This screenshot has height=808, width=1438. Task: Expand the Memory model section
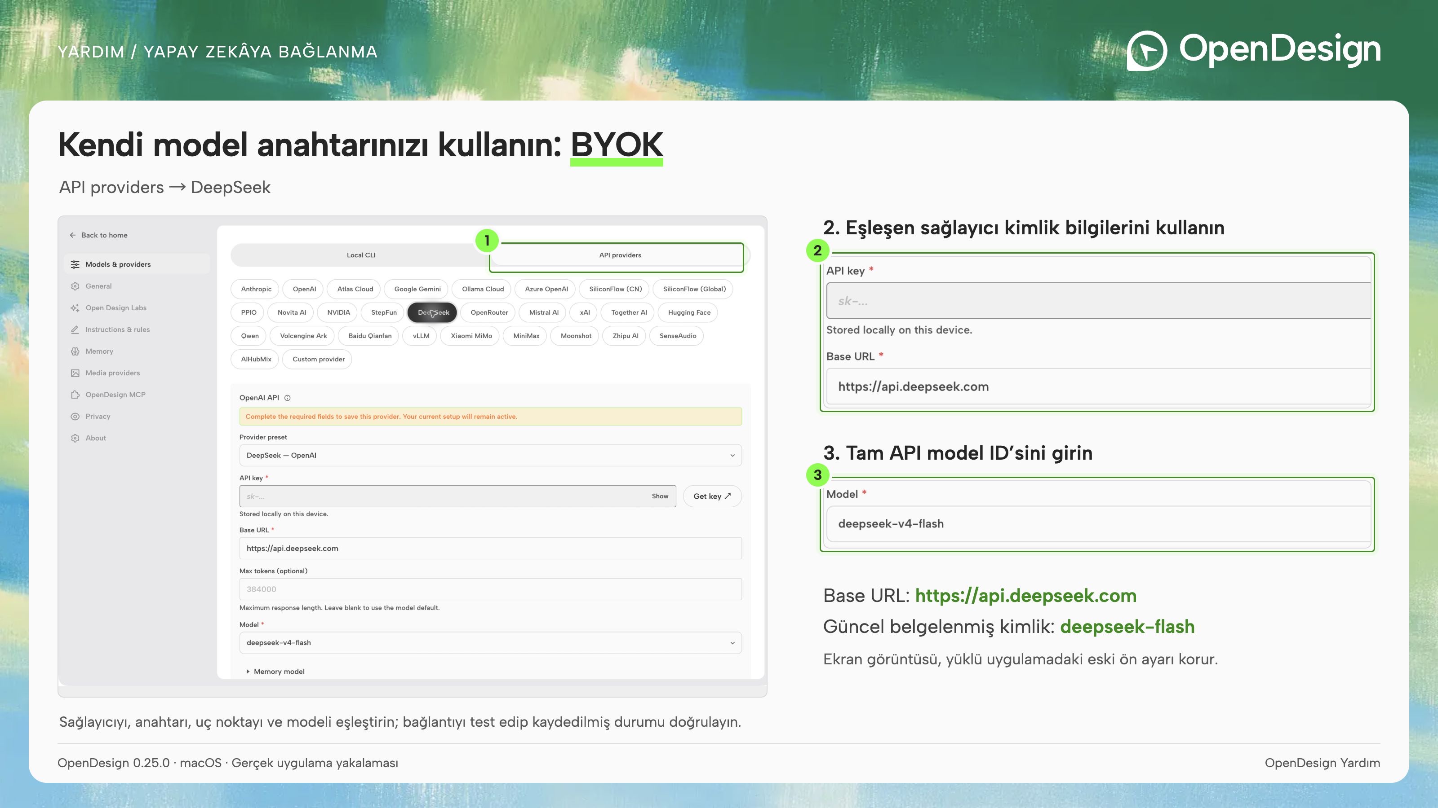pos(276,672)
